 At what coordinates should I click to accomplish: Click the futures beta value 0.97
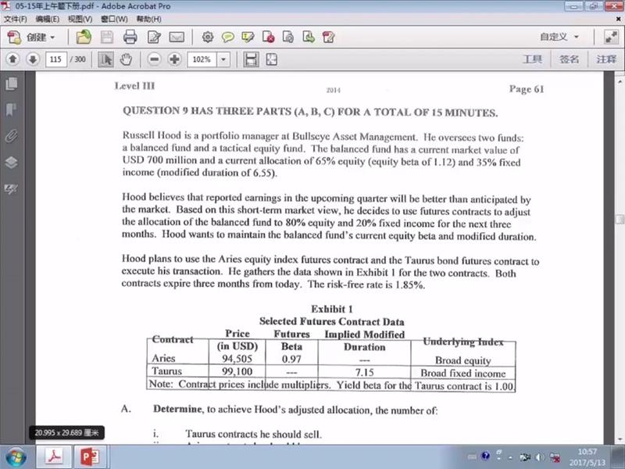[291, 359]
